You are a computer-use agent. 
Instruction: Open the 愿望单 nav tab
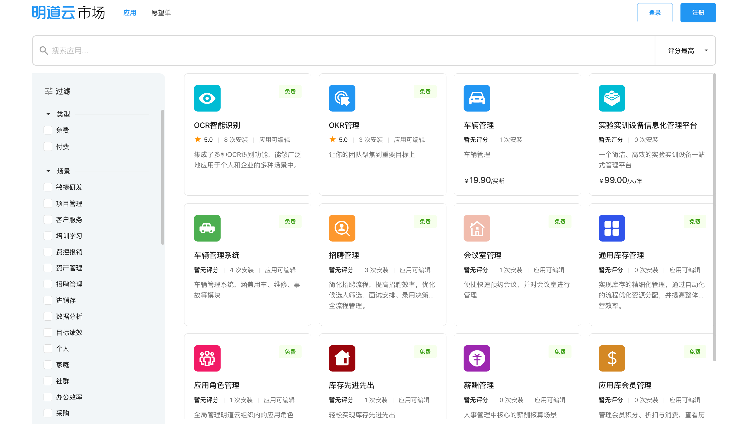tap(161, 12)
